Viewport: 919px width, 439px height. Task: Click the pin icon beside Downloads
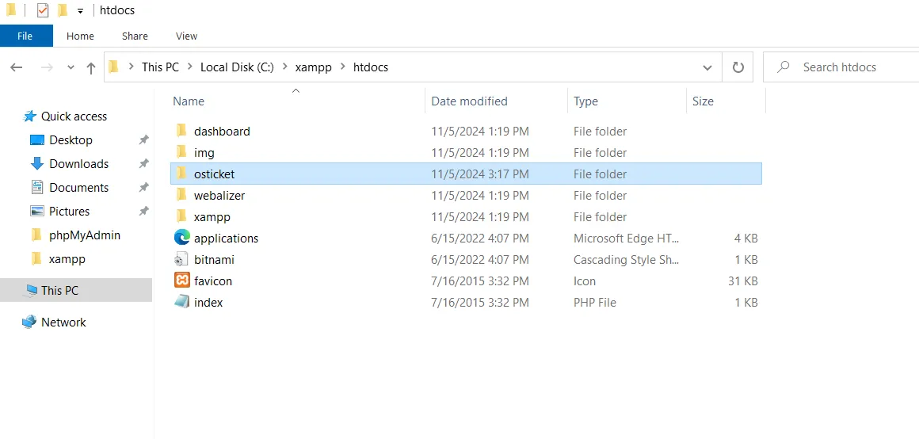[143, 164]
